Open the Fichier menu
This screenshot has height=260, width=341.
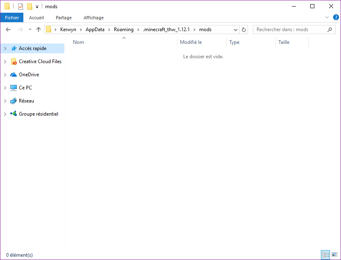12,18
